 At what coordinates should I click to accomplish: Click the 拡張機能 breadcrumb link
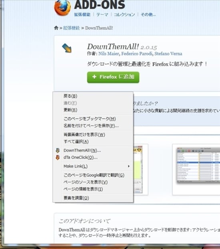click(x=71, y=28)
